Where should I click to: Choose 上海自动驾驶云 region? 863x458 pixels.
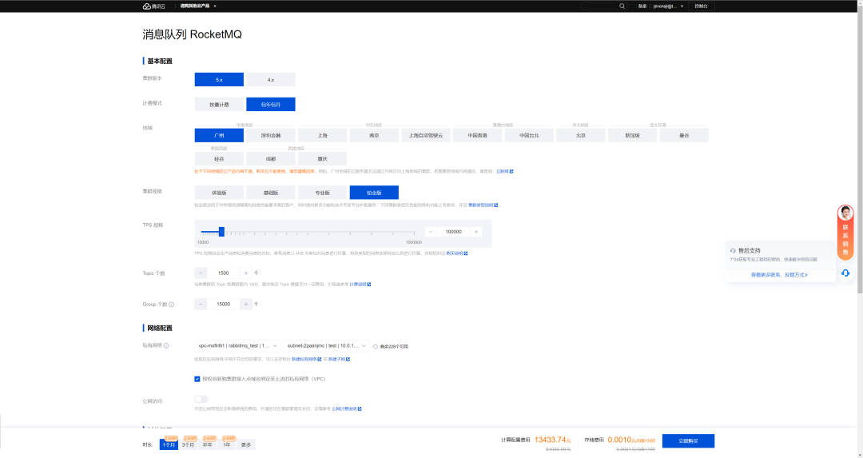[426, 135]
